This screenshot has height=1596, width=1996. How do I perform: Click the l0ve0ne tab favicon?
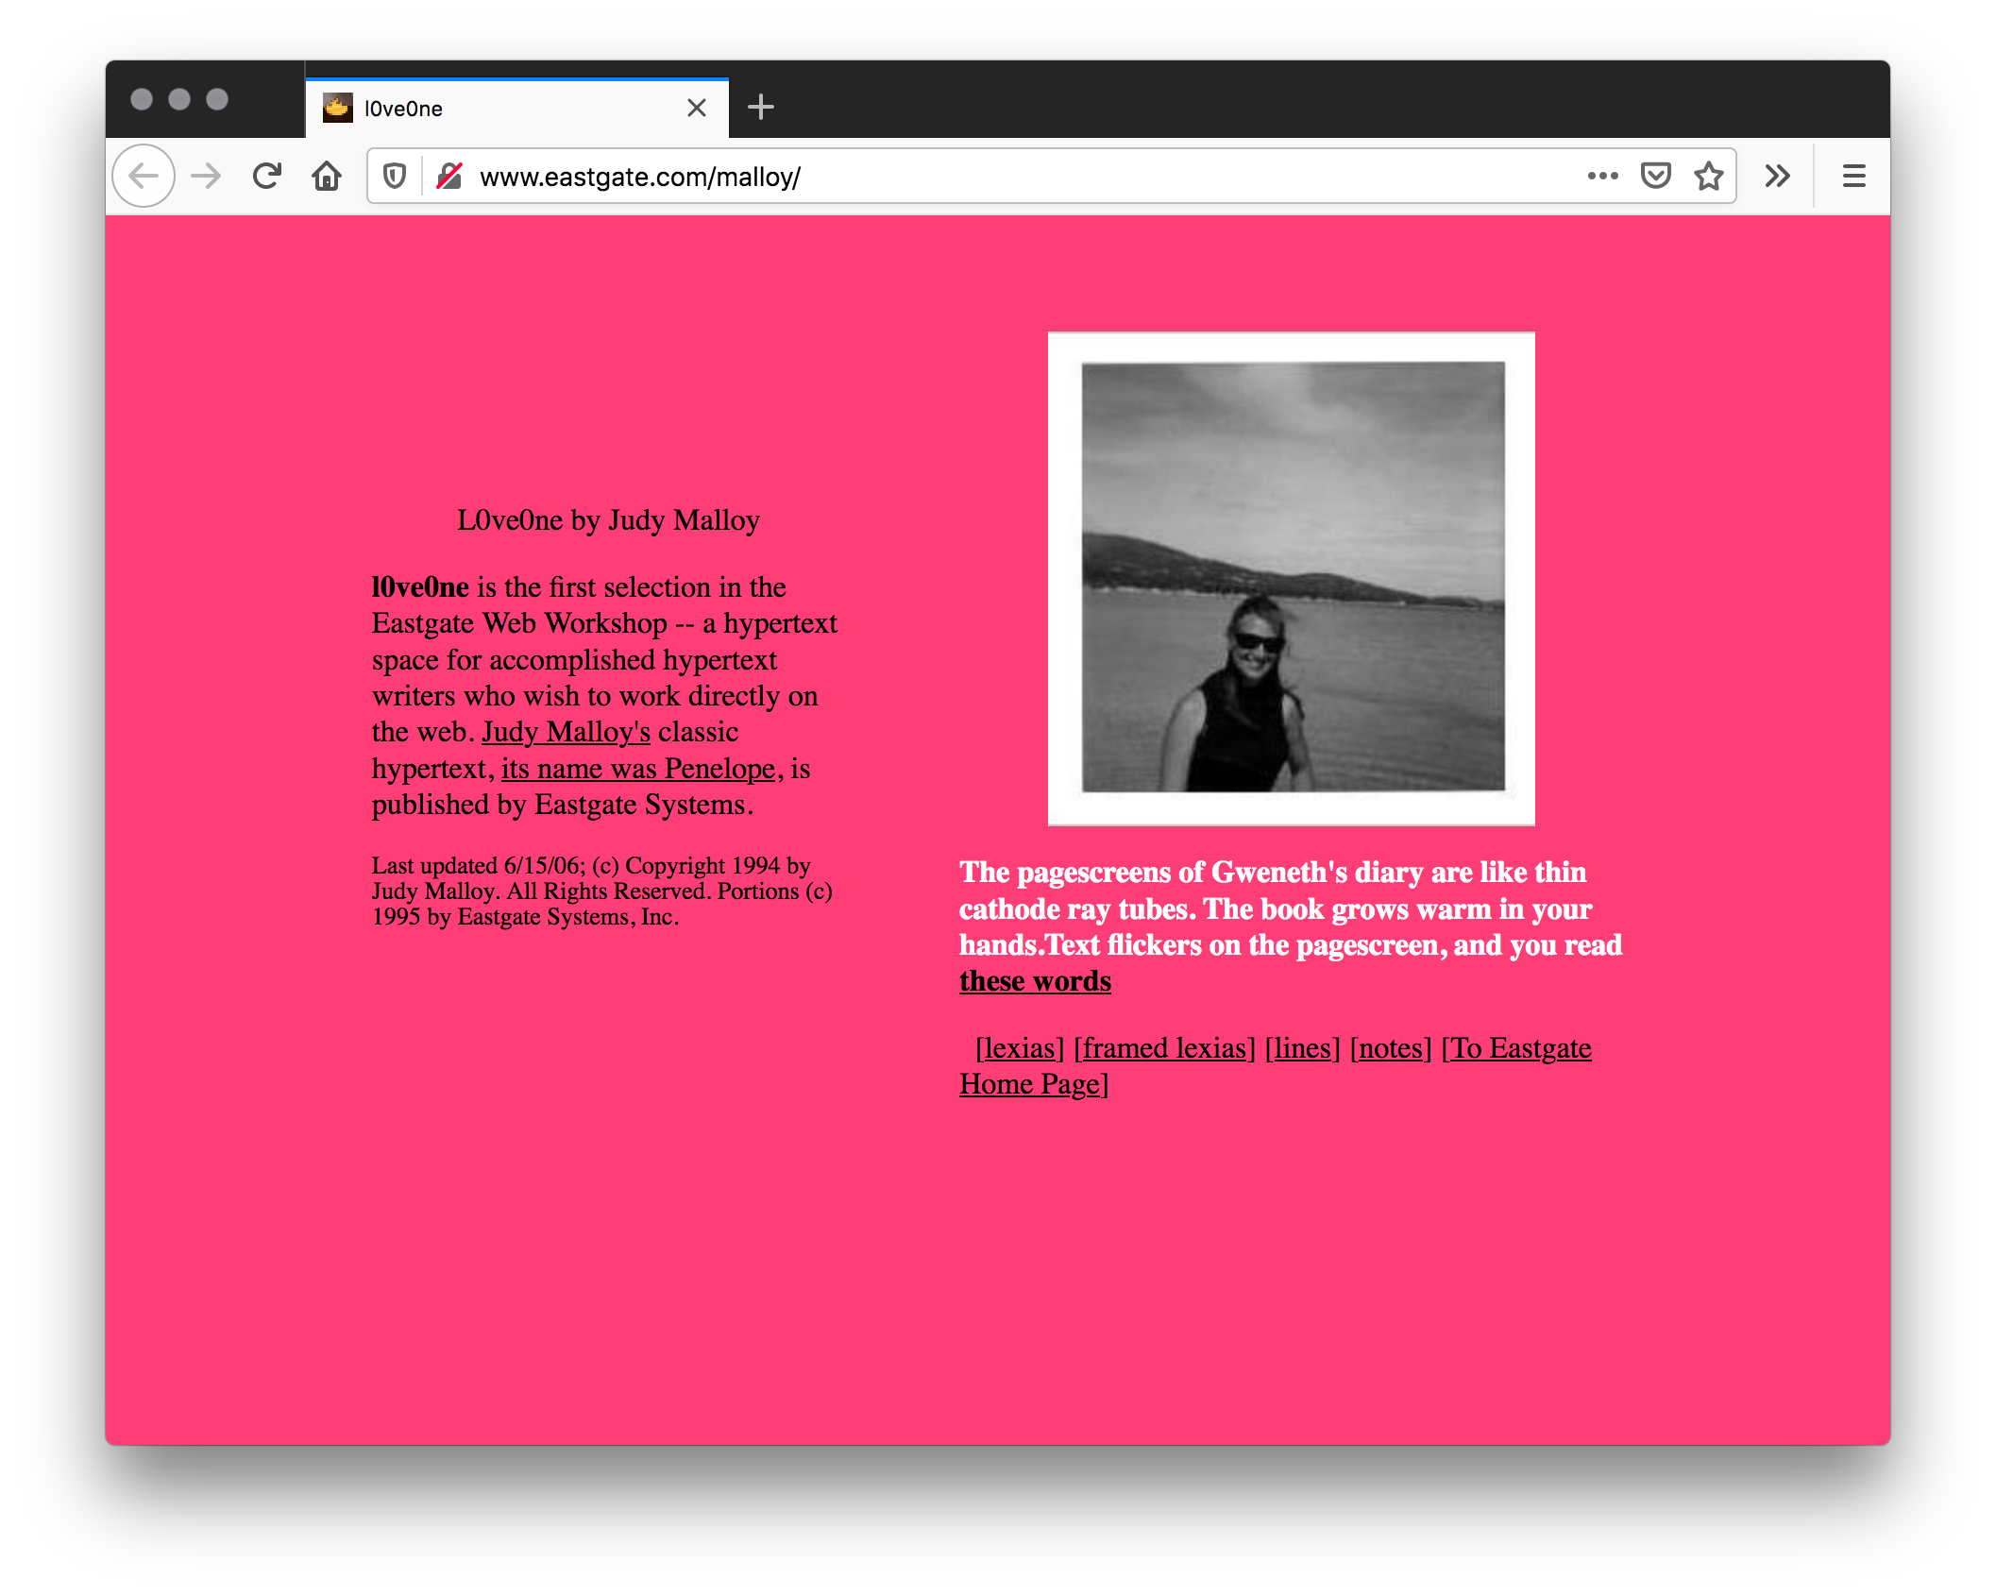coord(337,108)
